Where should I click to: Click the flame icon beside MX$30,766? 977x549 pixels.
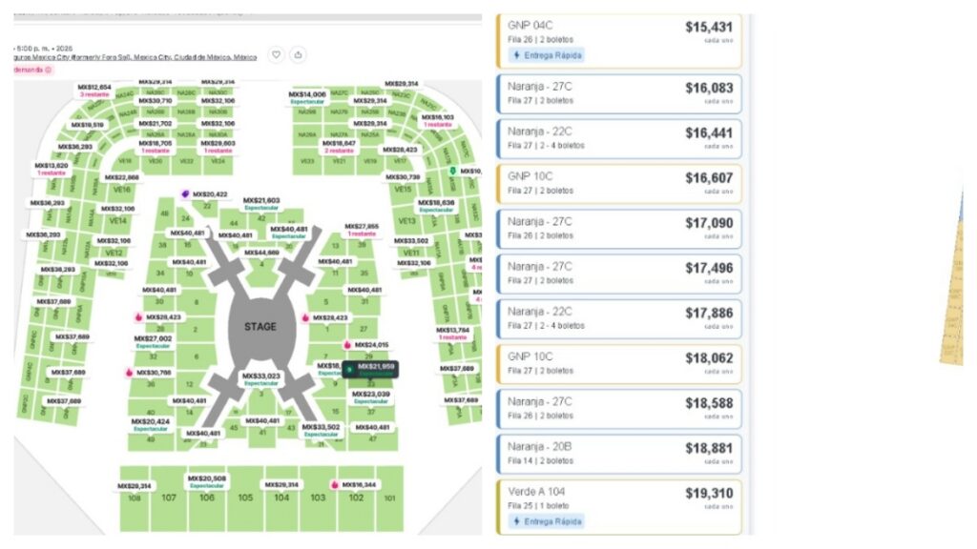(129, 373)
